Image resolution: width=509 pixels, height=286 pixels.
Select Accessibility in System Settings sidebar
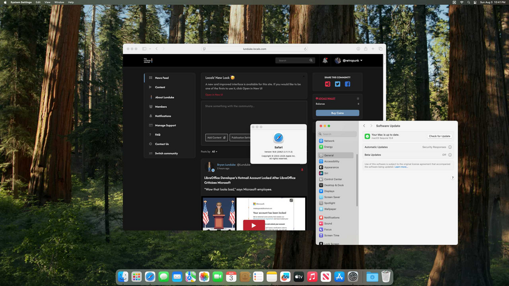click(x=336, y=162)
